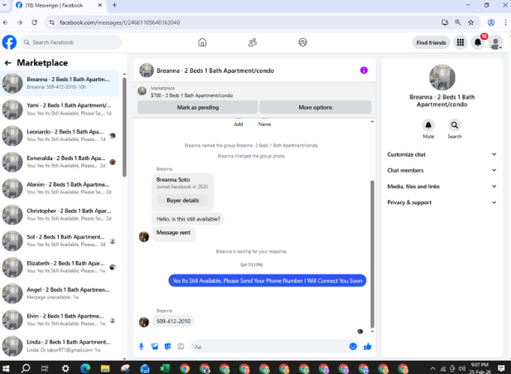Open Chrome profile icon in toolbar
The width and height of the screenshot is (511, 374).
(x=491, y=22)
